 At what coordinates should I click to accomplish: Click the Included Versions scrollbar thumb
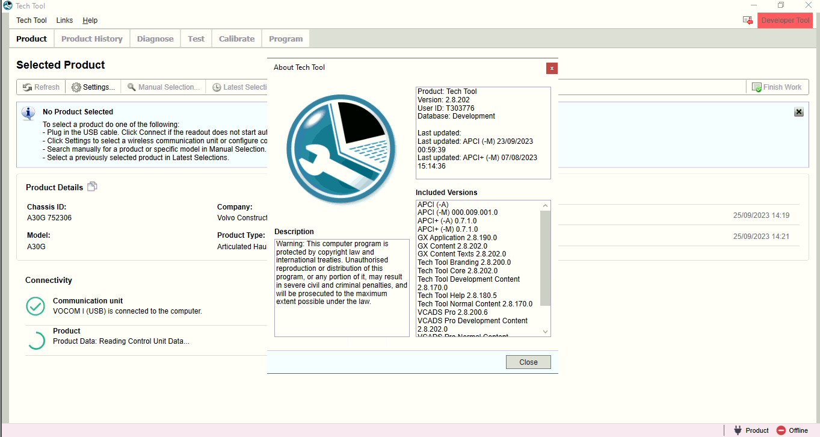pyautogui.click(x=545, y=258)
